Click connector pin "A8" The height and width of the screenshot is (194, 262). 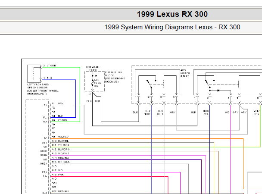(53, 132)
